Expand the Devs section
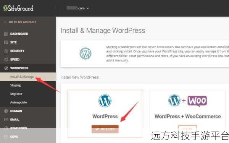 coord(28,137)
